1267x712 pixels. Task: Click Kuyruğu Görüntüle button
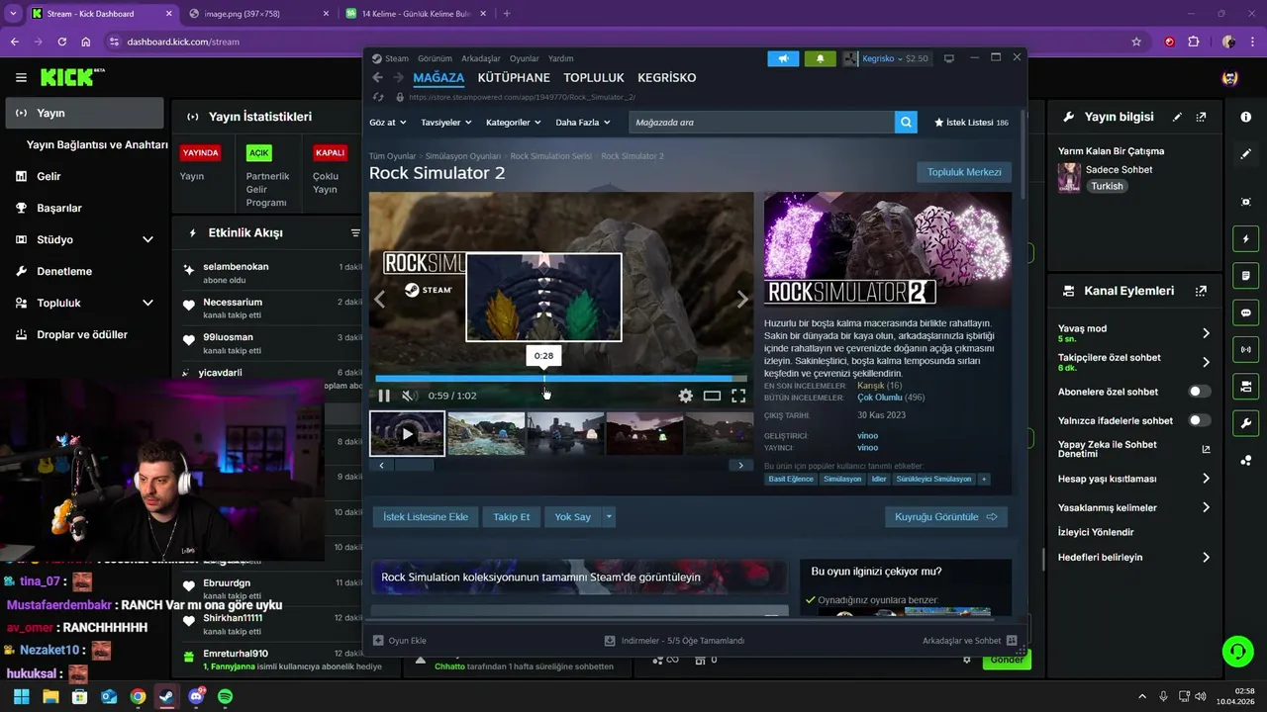[946, 516]
